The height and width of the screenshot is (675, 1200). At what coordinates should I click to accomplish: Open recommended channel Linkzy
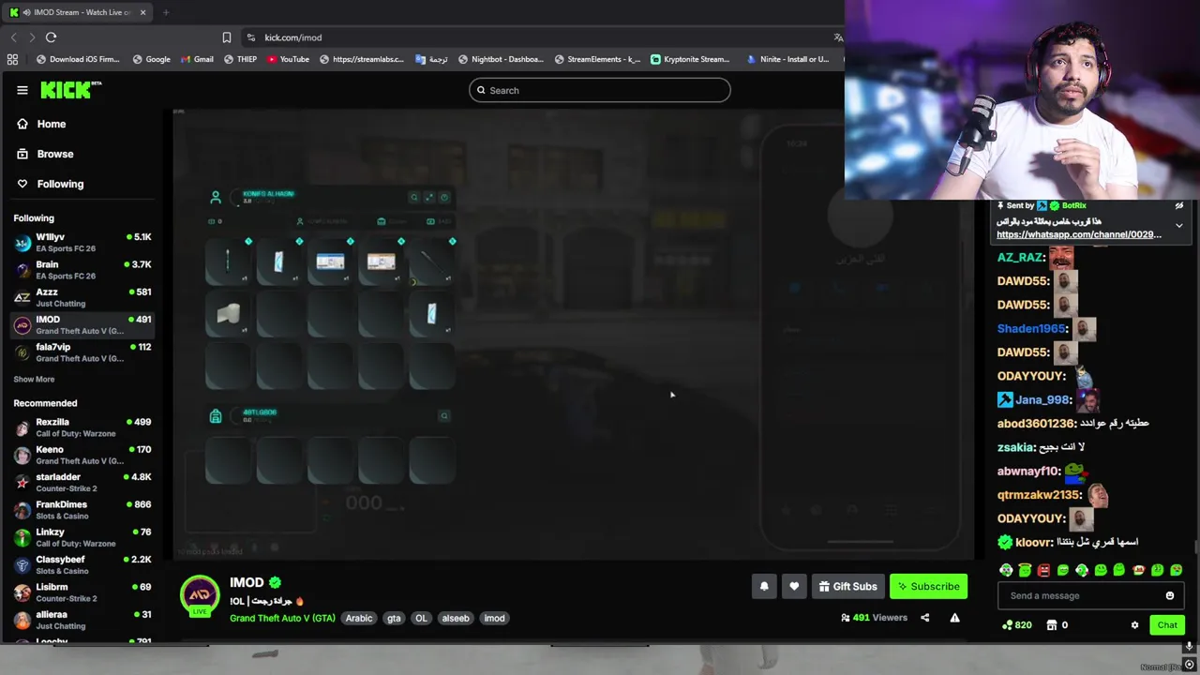click(x=82, y=537)
